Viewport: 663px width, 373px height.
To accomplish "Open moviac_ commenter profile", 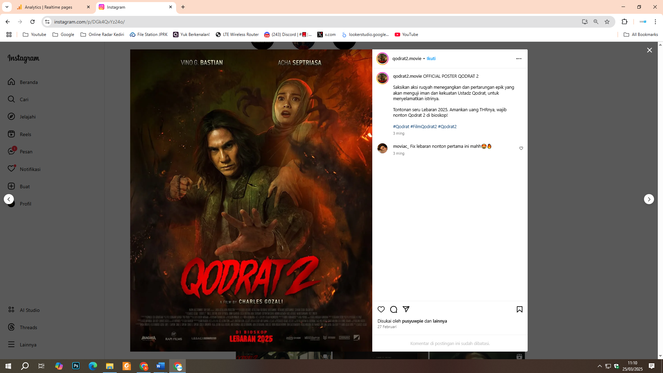I will [401, 146].
